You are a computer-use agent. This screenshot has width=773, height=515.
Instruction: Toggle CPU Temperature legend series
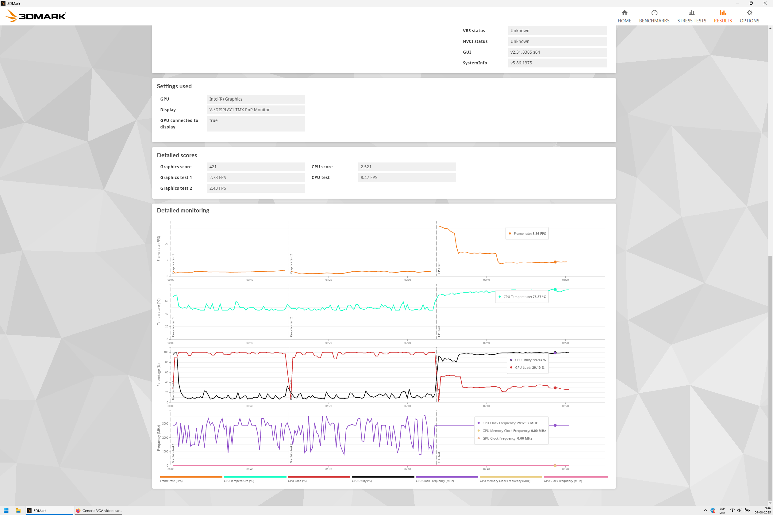[239, 481]
